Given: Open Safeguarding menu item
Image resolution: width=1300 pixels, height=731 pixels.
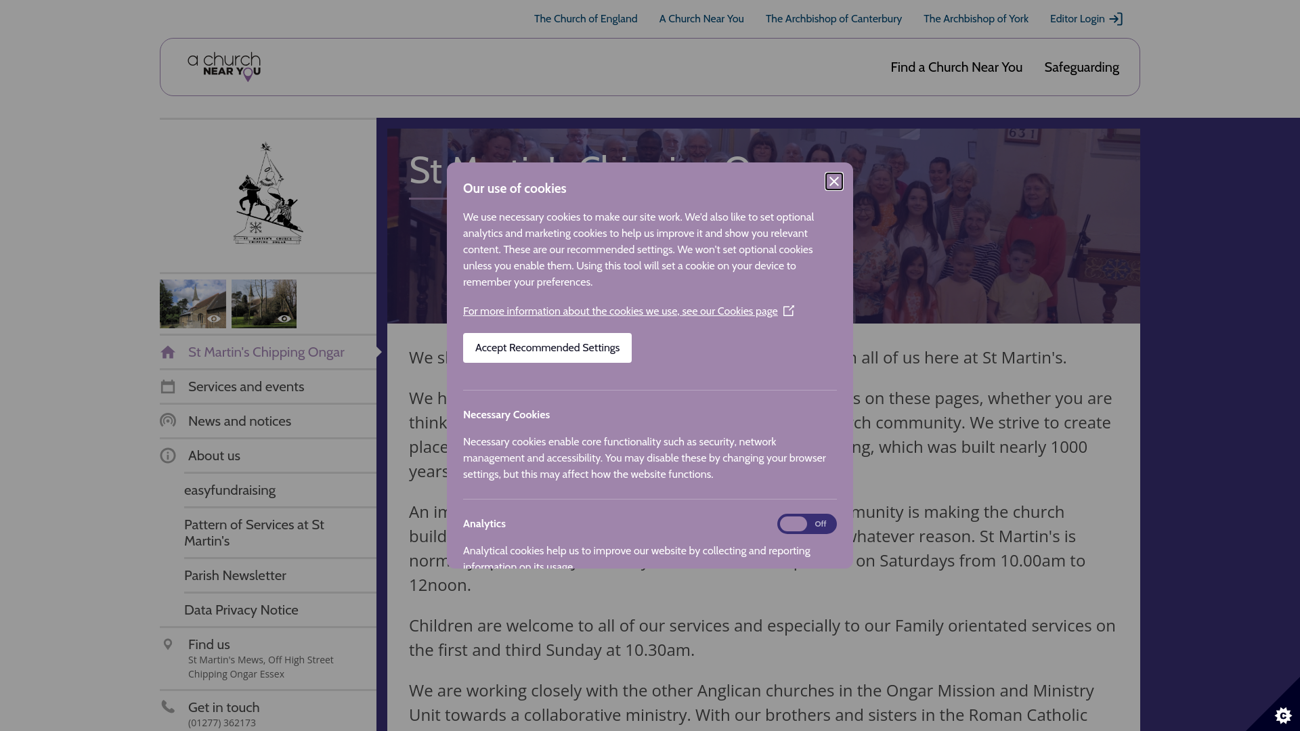Looking at the screenshot, I should click(x=1081, y=67).
